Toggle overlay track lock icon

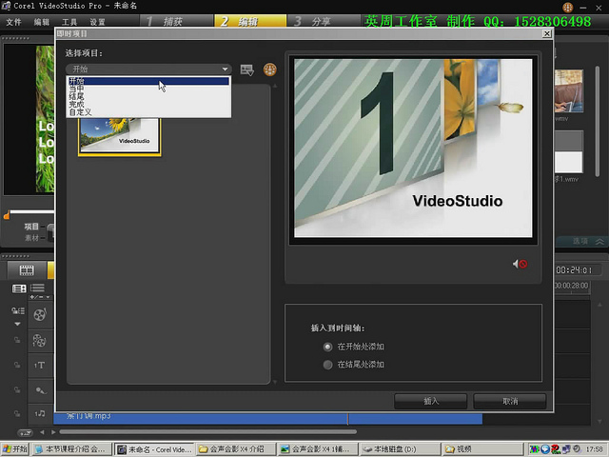pyautogui.click(x=17, y=340)
